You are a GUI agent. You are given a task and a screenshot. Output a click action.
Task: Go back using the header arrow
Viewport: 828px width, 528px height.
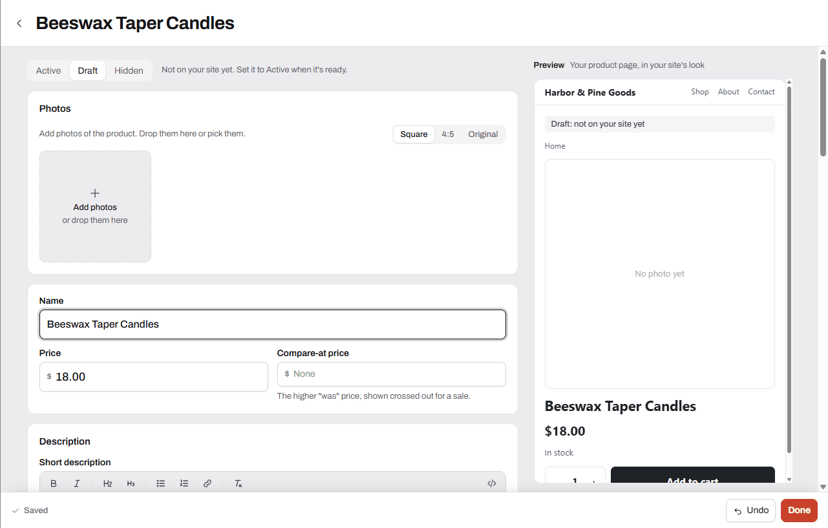tap(19, 23)
